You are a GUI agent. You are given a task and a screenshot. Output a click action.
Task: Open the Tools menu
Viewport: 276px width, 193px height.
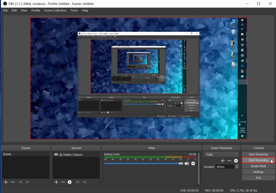pos(74,11)
